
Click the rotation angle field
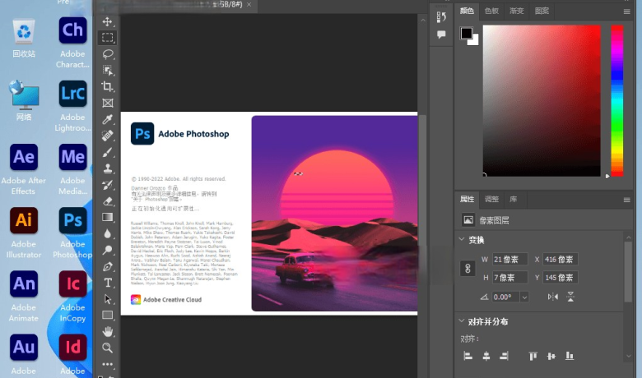tap(506, 297)
